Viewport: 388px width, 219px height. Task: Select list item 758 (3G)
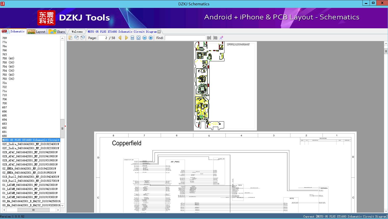pyautogui.click(x=8, y=62)
